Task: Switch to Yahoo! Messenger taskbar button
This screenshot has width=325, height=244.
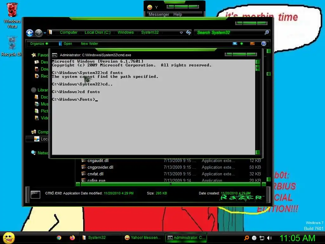Action: pos(143,238)
